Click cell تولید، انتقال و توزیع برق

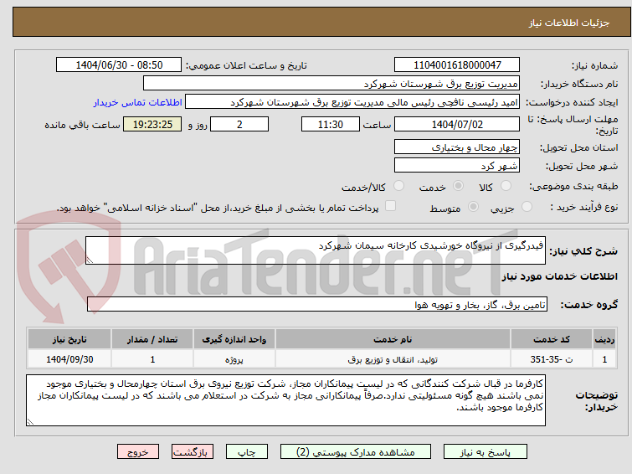coord(393,359)
